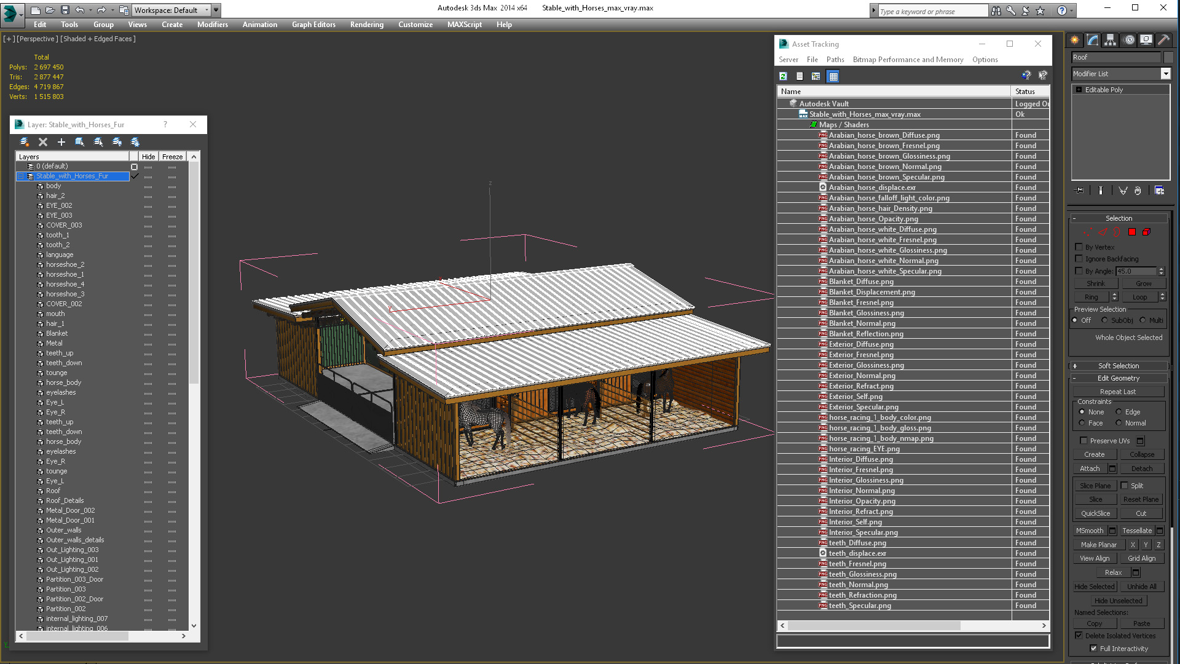
Task: Click Create New Layer icon in Layer dialog
Action: (x=25, y=142)
